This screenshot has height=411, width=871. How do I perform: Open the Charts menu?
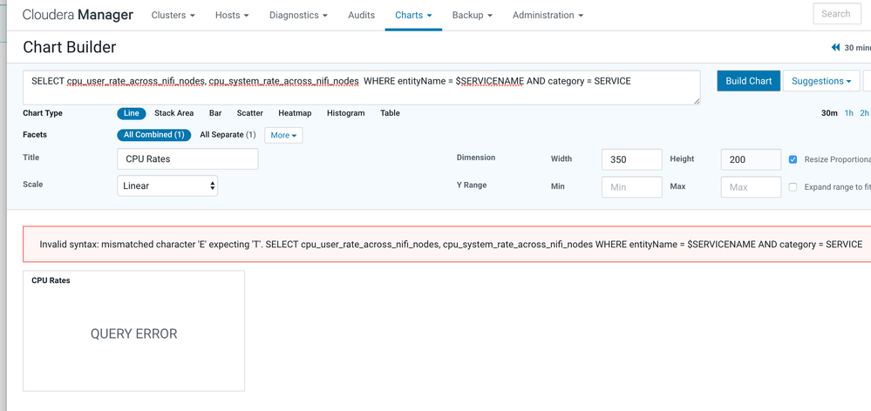(x=413, y=15)
